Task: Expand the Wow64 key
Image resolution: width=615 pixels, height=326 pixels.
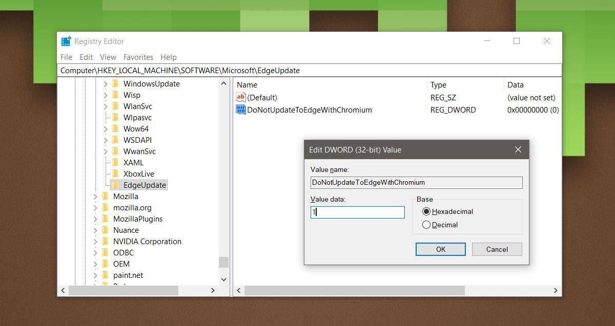Action: tap(106, 128)
